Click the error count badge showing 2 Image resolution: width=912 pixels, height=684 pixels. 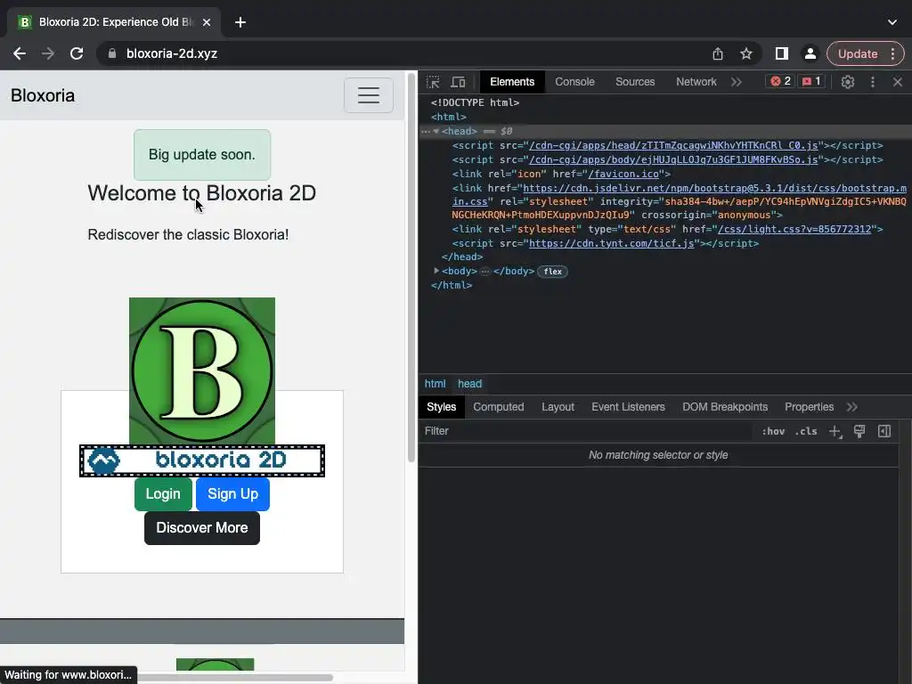tap(780, 81)
